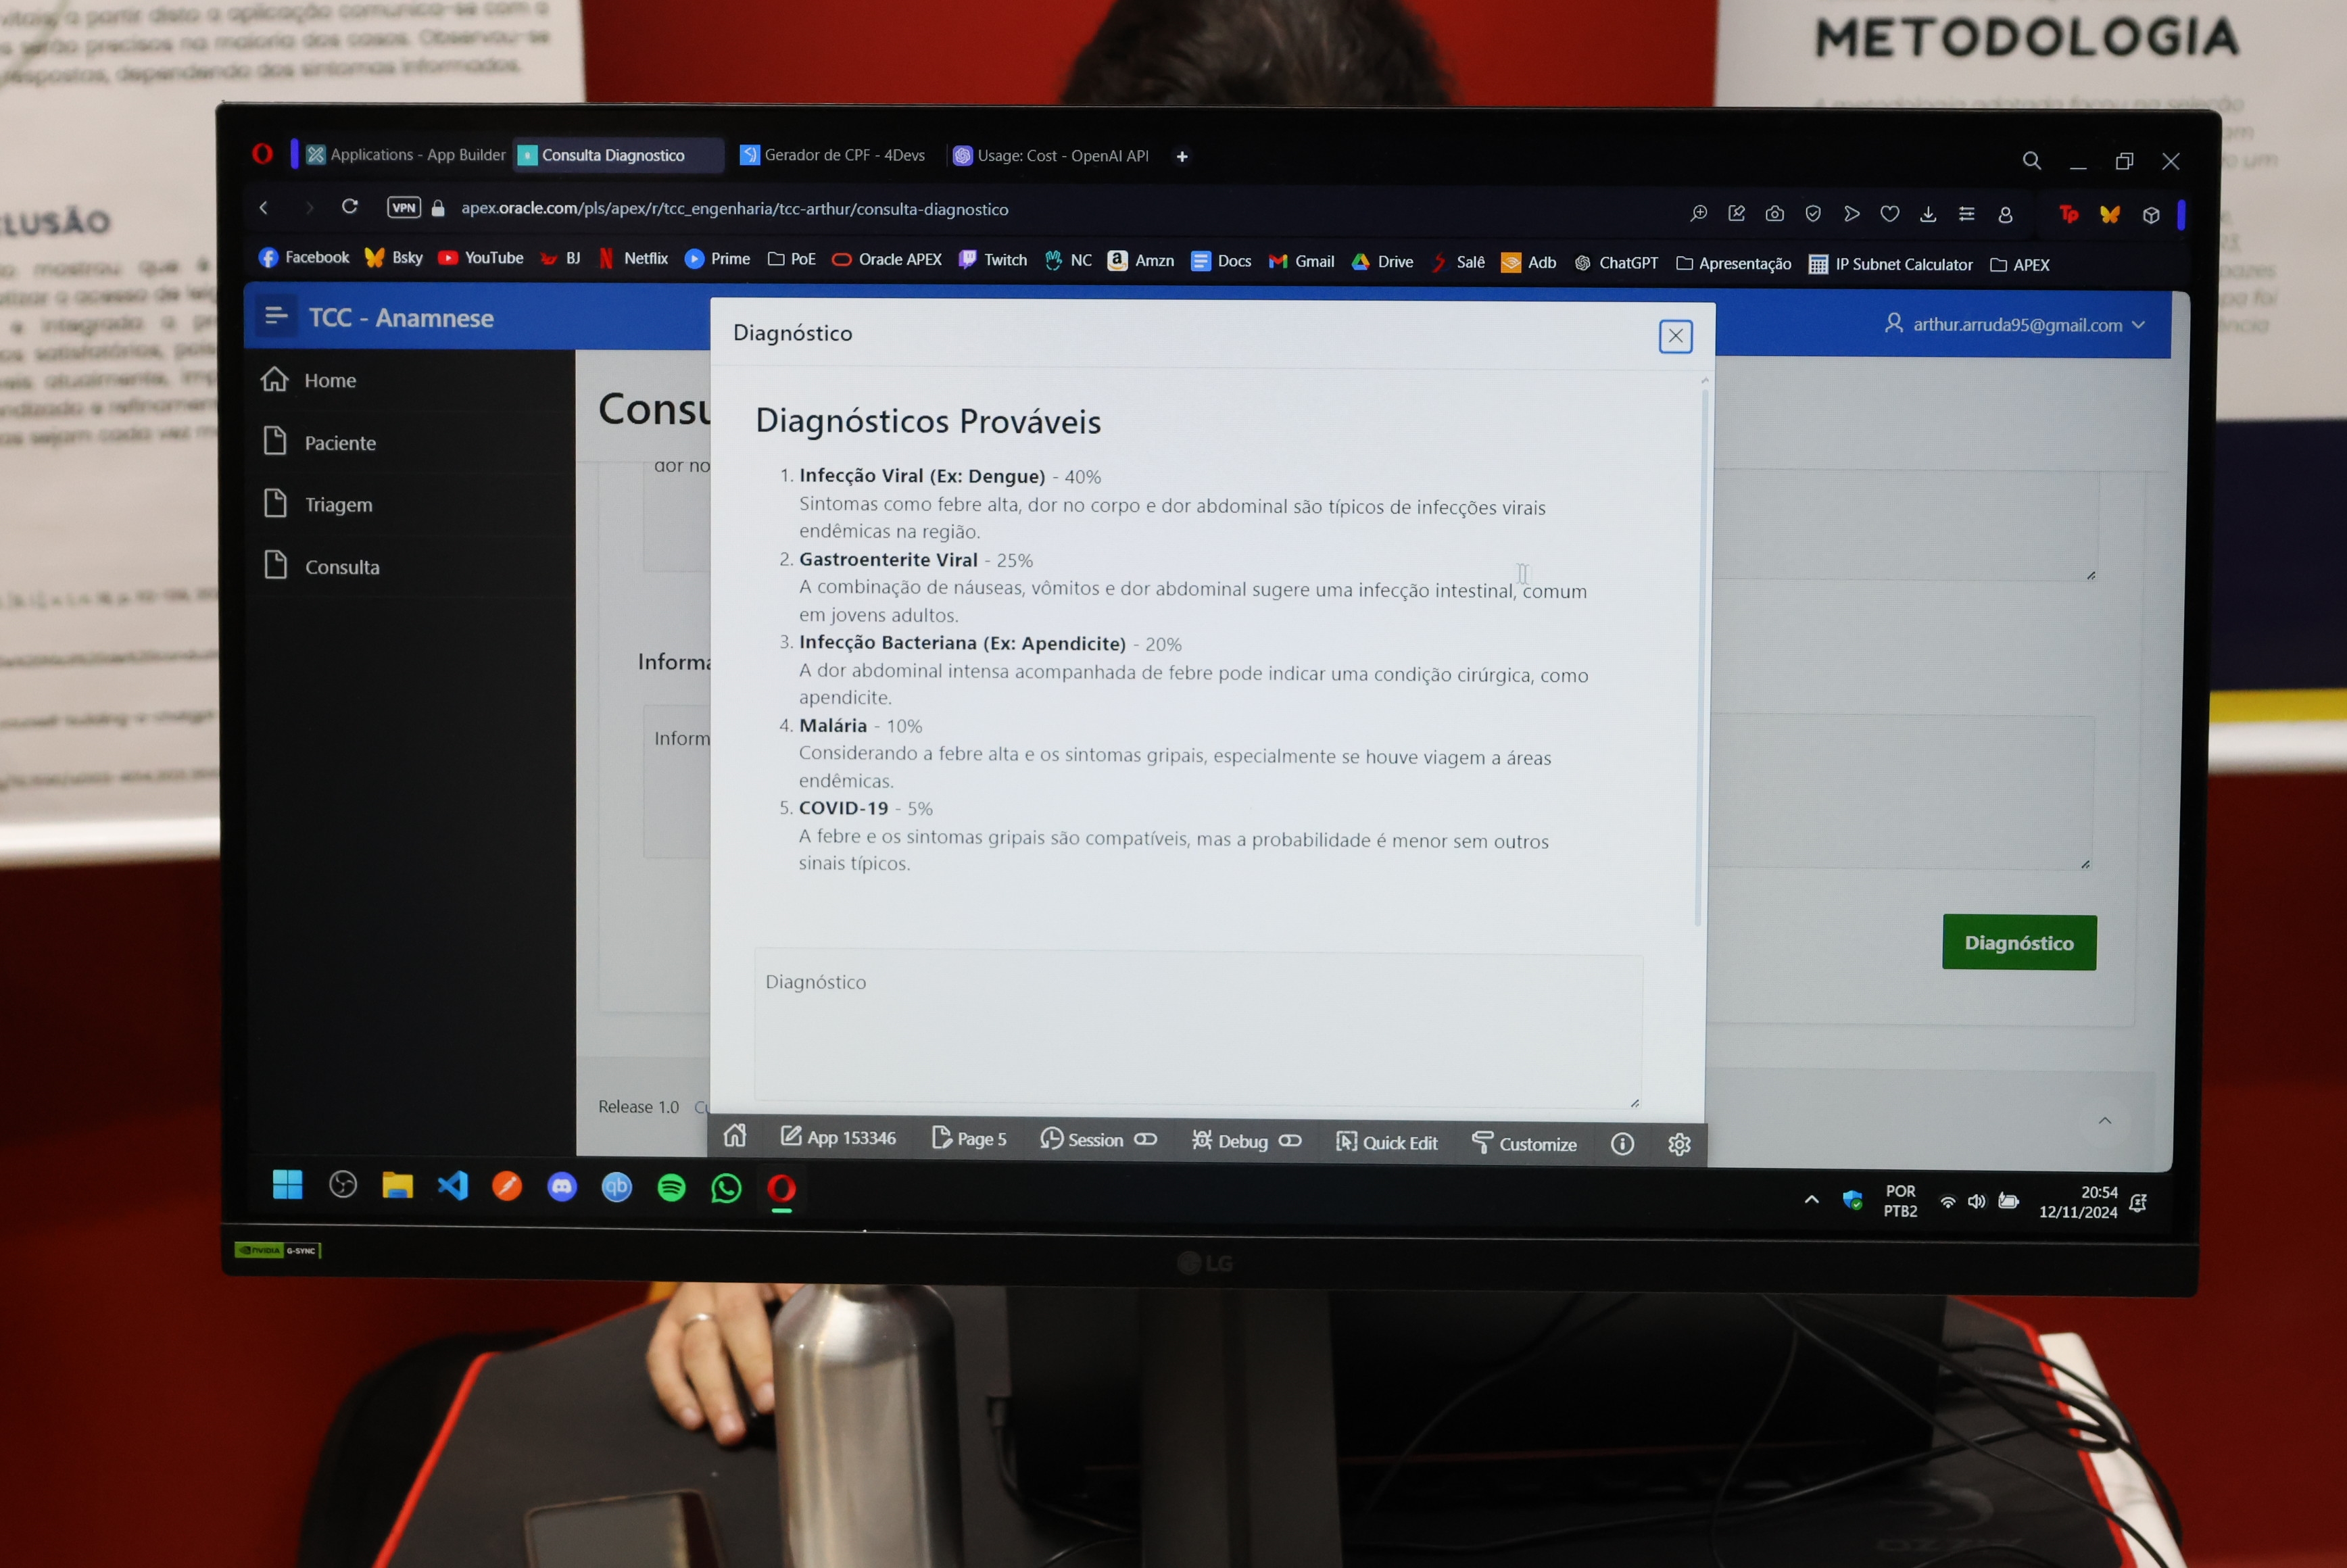Open Customize in developer toolbar

point(1524,1143)
